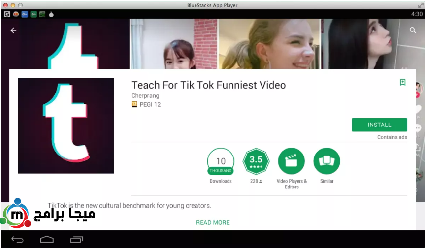Click the Contains ads label

click(392, 137)
